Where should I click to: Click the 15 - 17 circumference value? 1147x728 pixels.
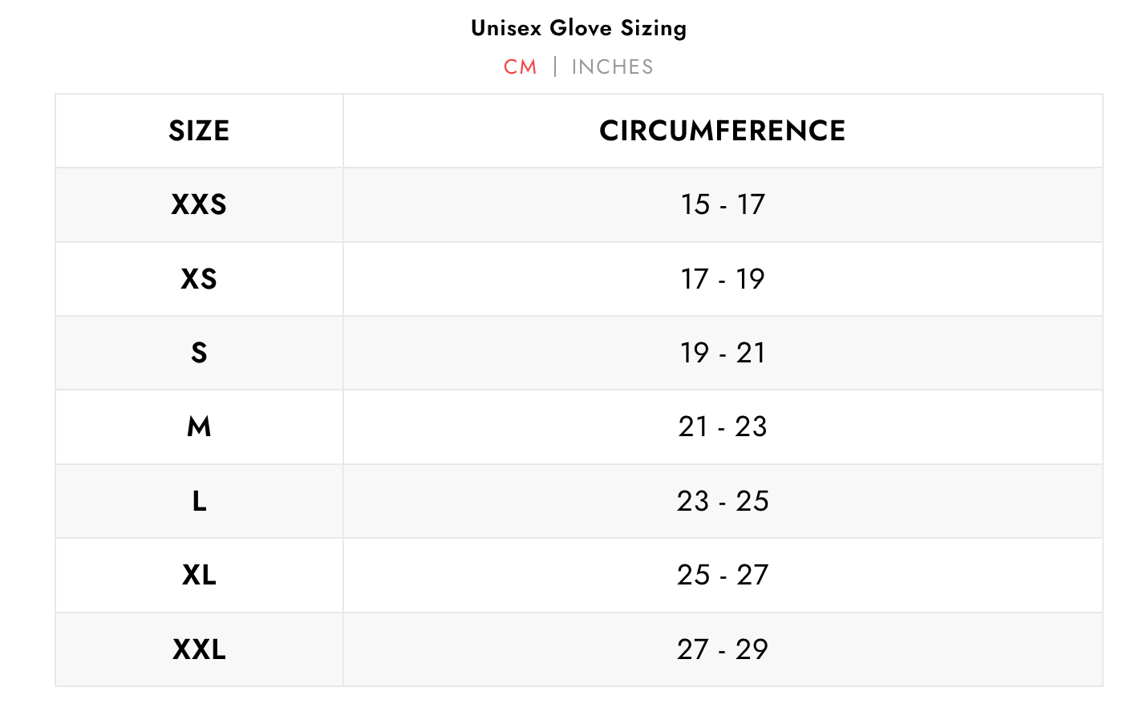point(722,204)
